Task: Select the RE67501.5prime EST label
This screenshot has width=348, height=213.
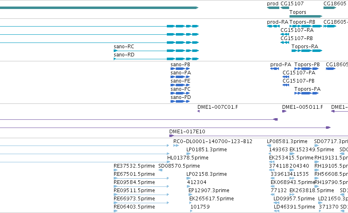Action: click(x=134, y=175)
